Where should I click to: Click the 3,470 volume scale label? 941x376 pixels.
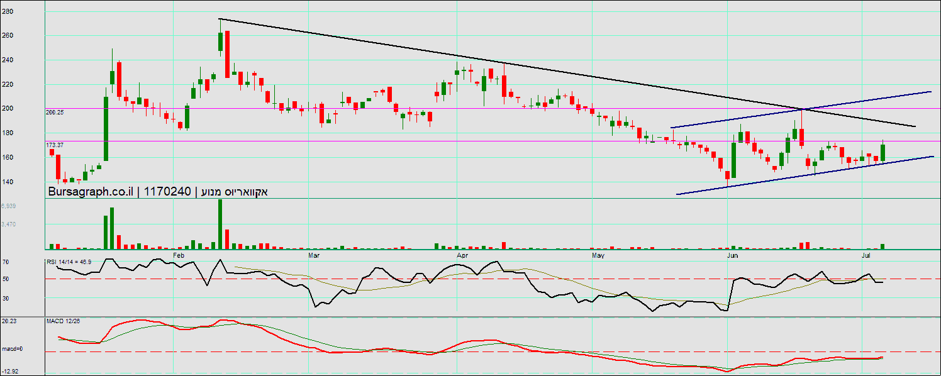(9, 224)
